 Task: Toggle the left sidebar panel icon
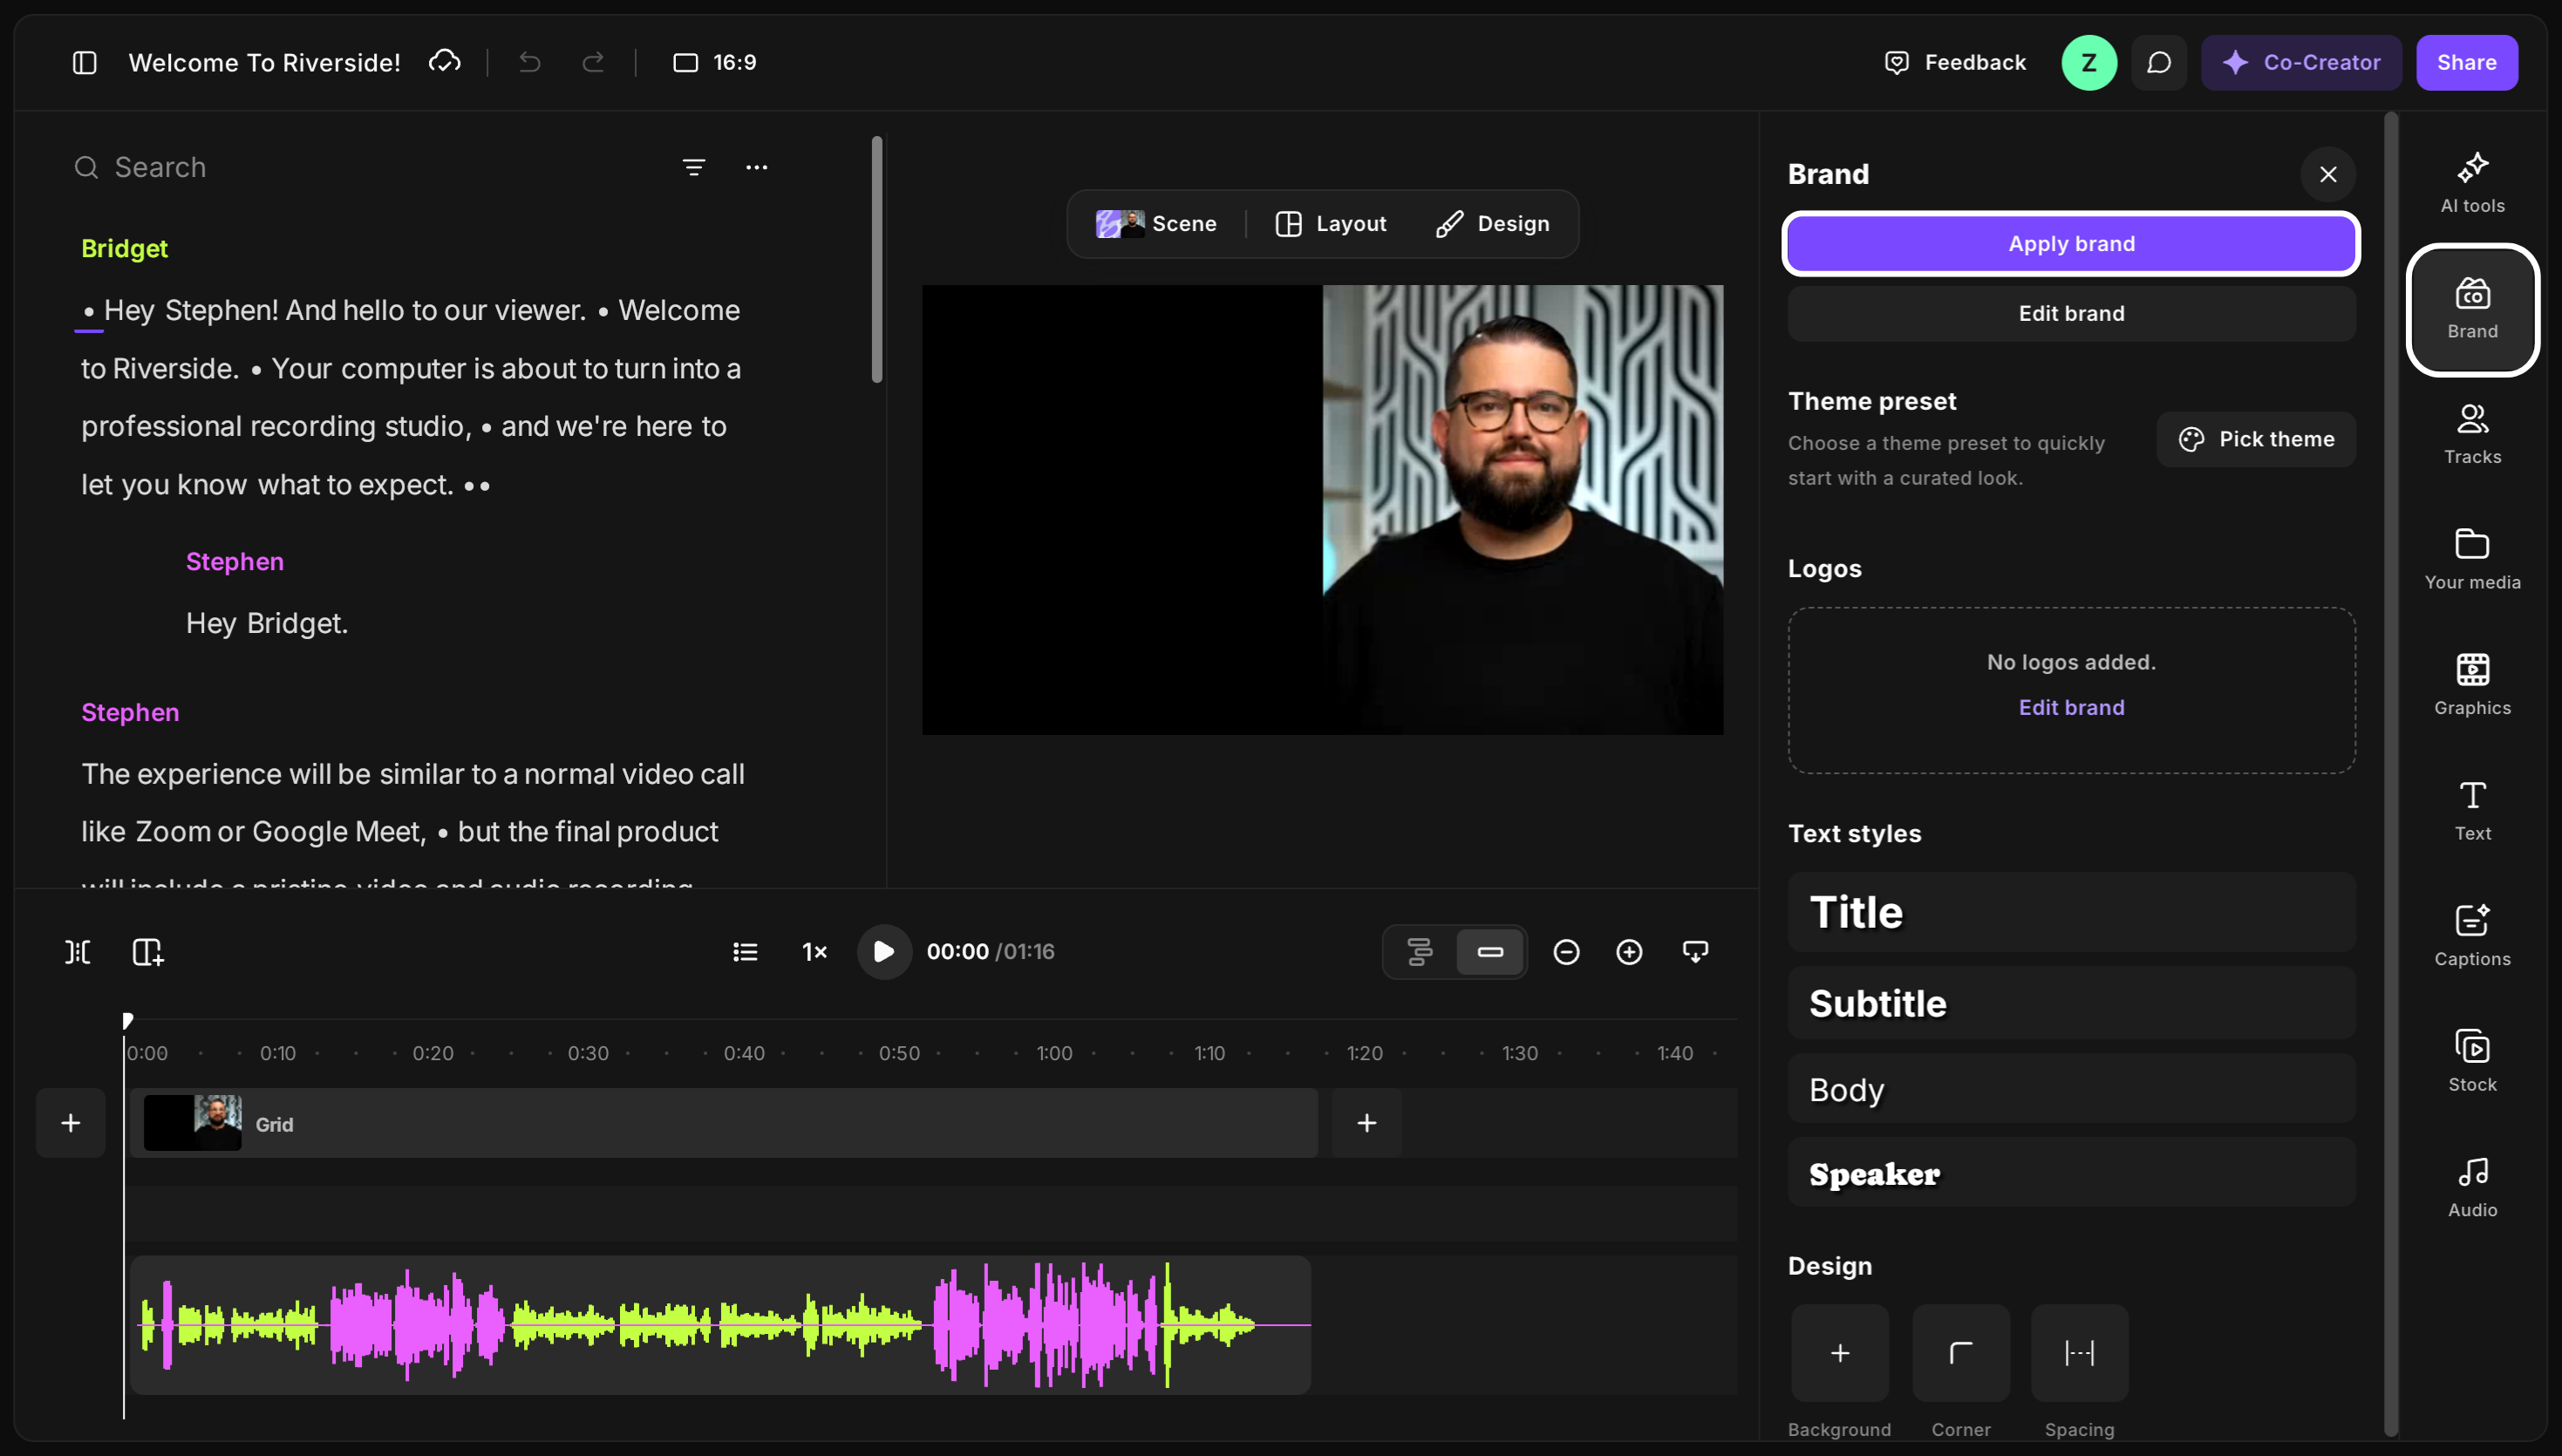pyautogui.click(x=85, y=63)
